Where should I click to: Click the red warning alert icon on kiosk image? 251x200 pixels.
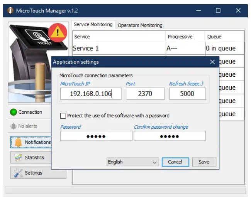point(58,33)
